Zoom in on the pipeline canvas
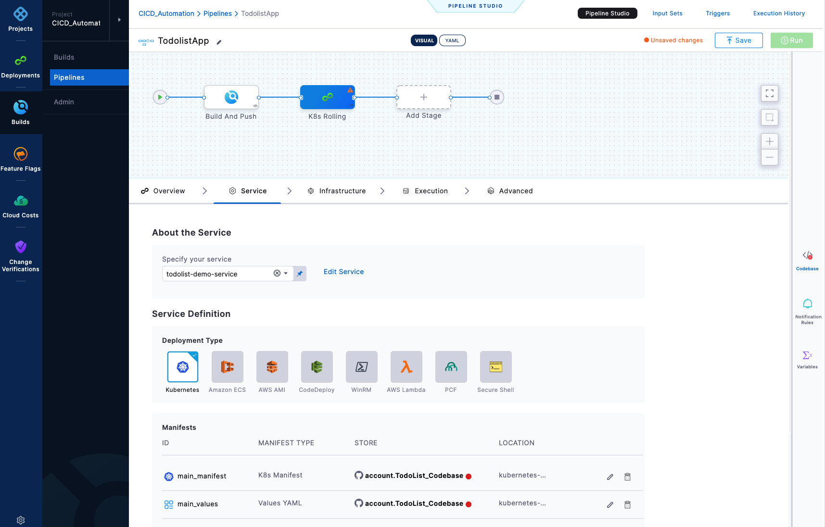Screen dimensions: 825x527 770,141
